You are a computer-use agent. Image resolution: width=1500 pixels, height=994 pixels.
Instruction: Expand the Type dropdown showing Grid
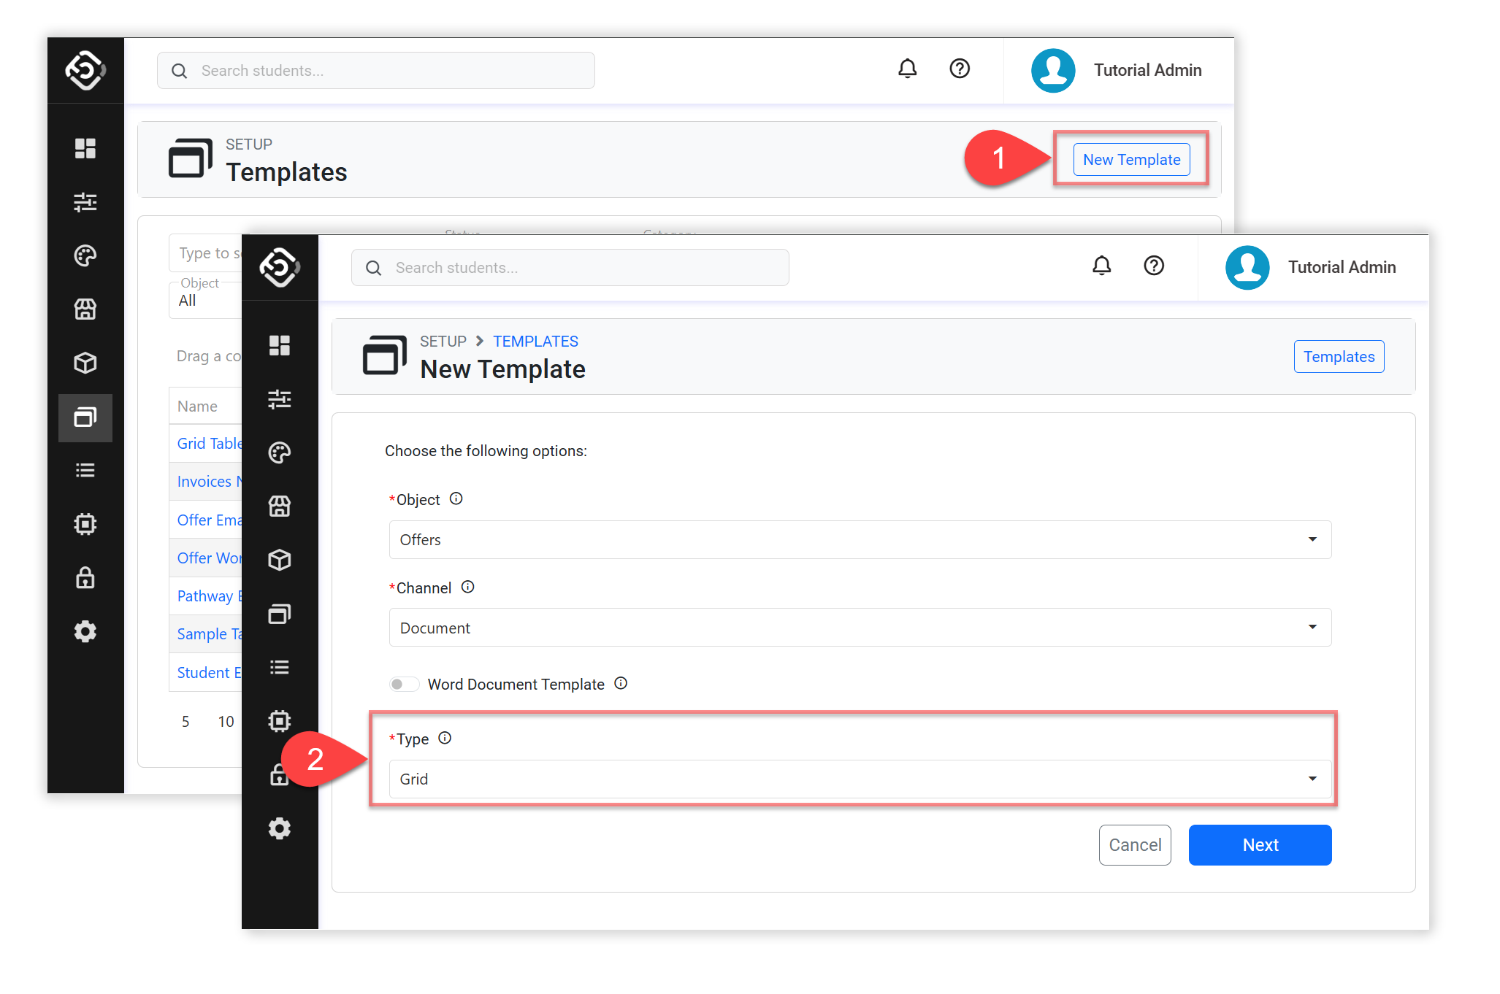click(860, 779)
